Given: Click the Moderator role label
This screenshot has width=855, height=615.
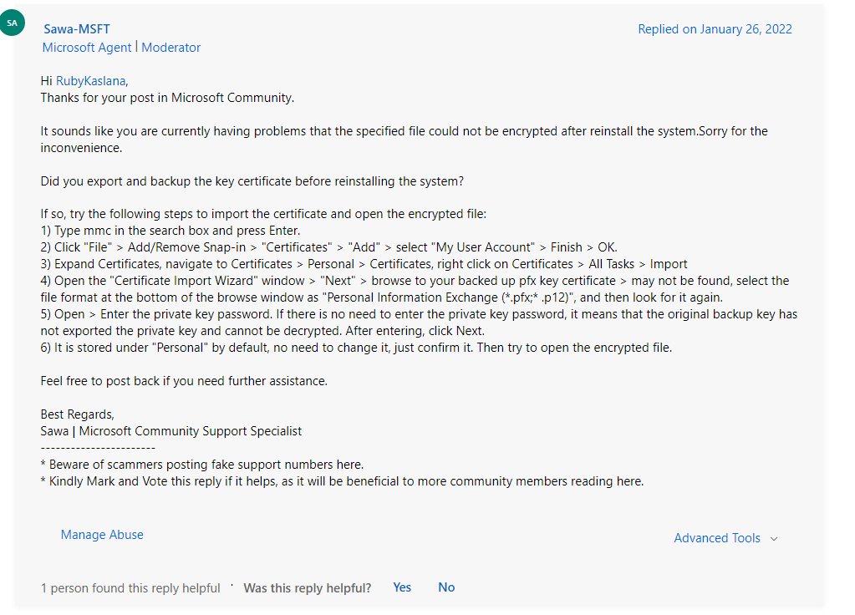Looking at the screenshot, I should 171,48.
